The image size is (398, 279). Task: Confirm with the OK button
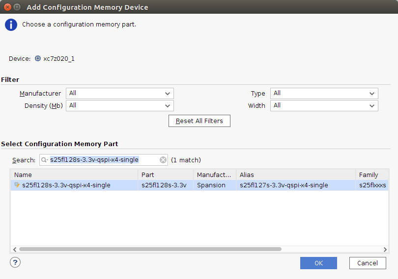coord(318,263)
